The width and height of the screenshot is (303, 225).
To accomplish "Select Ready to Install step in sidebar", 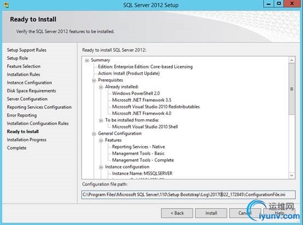I will 23,131.
